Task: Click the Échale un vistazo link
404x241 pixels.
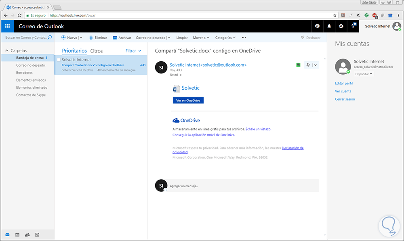Action: click(x=258, y=129)
